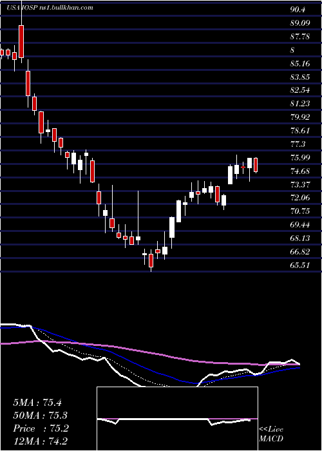Screen dimensions: 322x451
Task: Pick the 79.92 price label
Action: coord(300,117)
